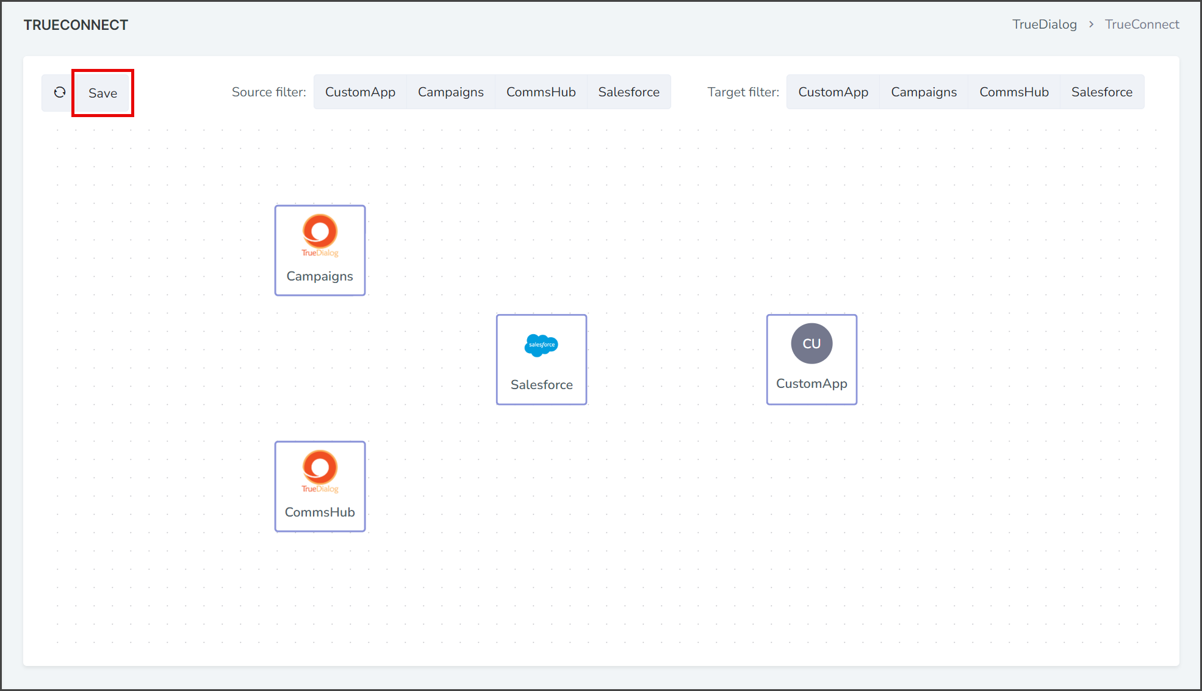This screenshot has height=691, width=1202.
Task: Toggle CommsHub in the Source filter
Action: pos(541,92)
